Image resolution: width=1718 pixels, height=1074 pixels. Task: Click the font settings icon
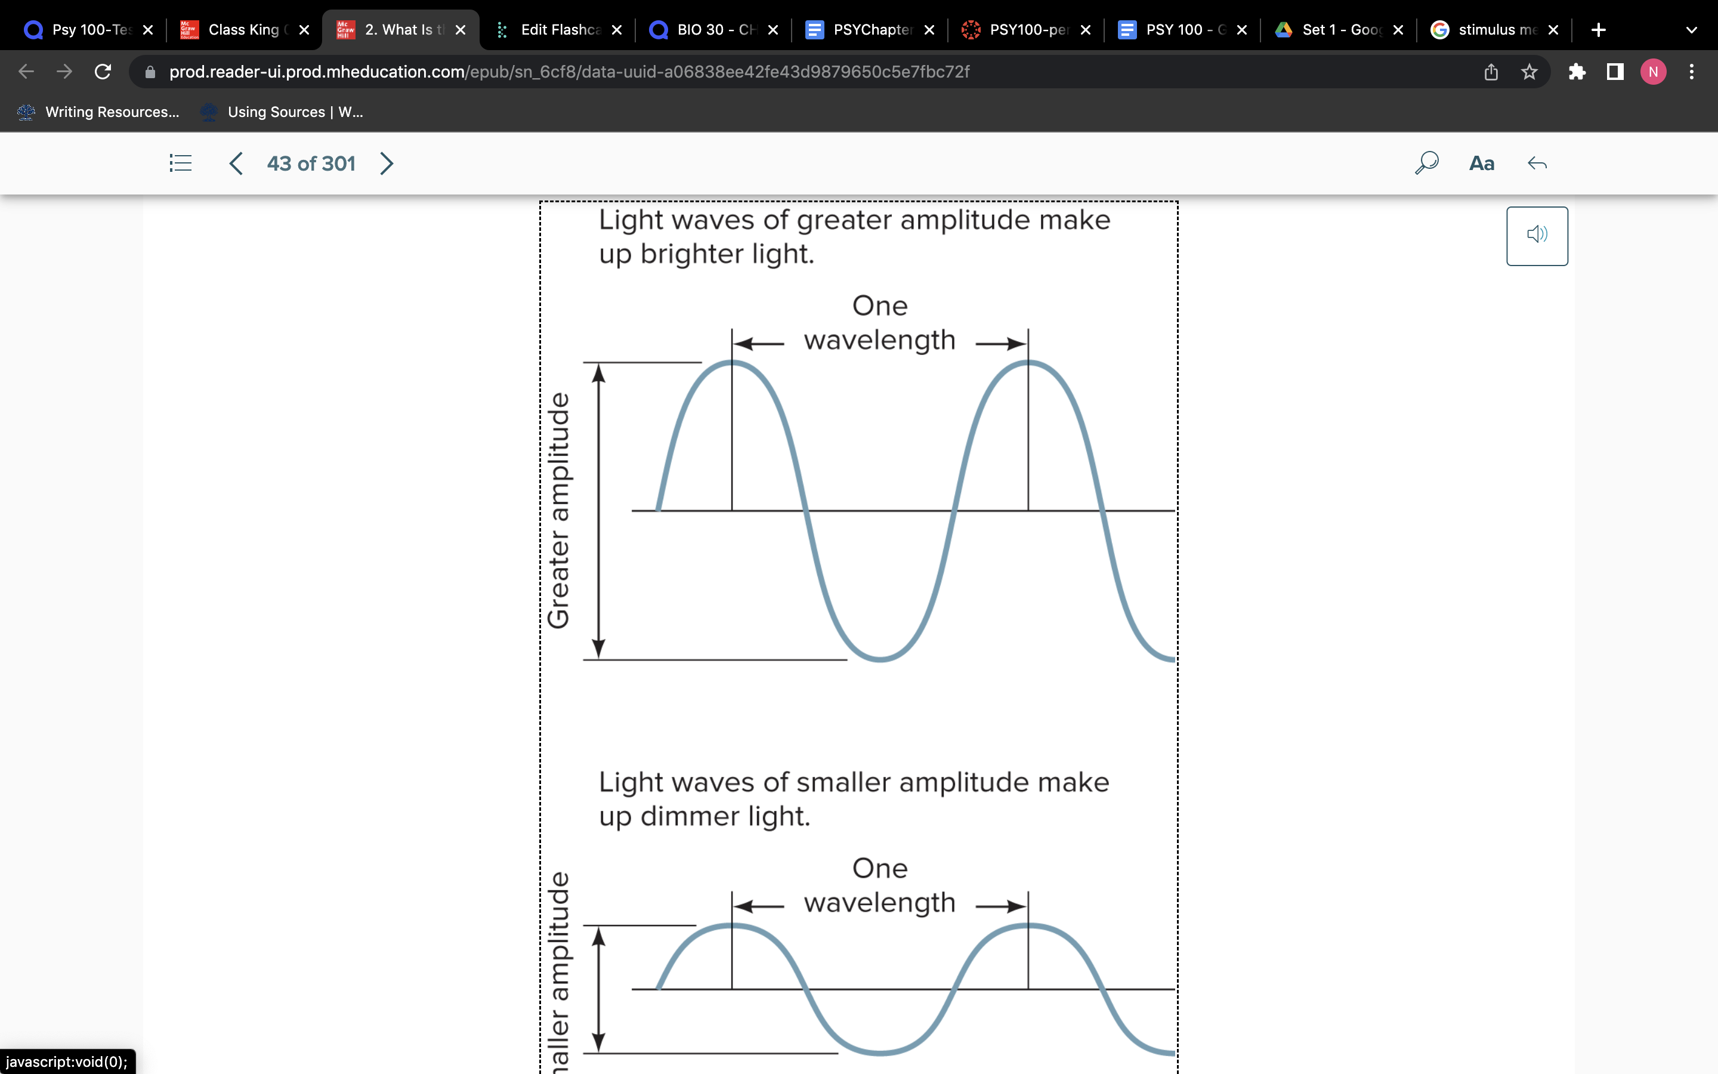point(1483,163)
